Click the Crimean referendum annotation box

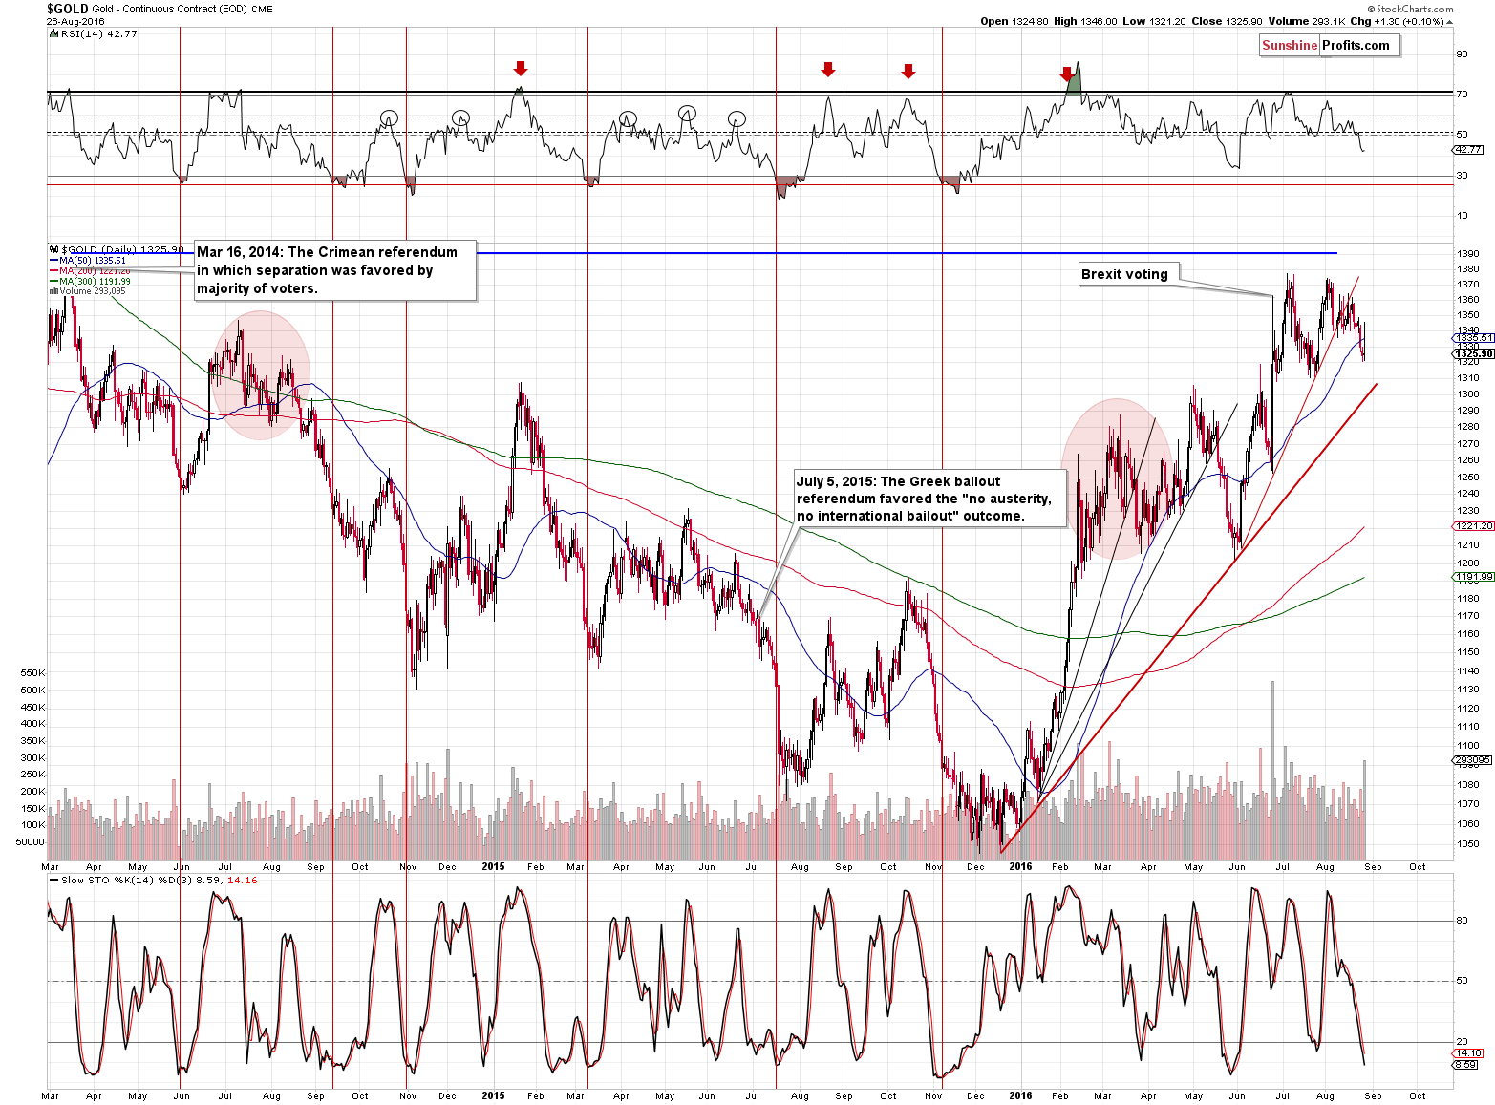334,270
